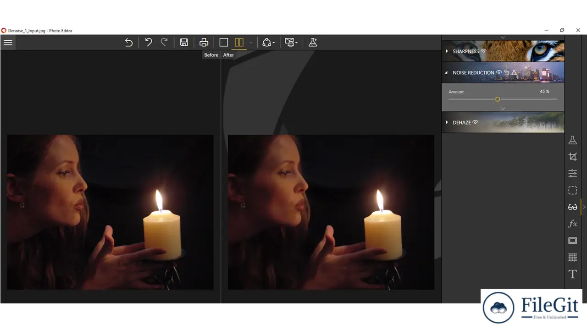The image size is (587, 330).
Task: Toggle Dehaze visibility eye icon
Action: point(476,122)
